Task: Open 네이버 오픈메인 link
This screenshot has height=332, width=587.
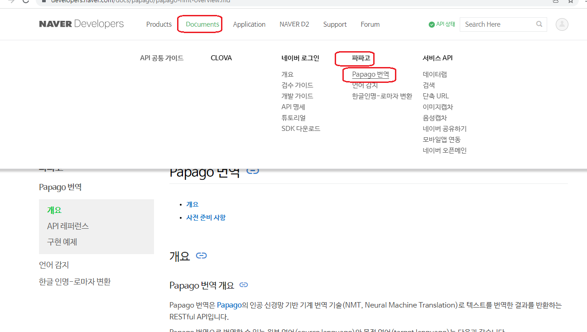Action: click(444, 150)
